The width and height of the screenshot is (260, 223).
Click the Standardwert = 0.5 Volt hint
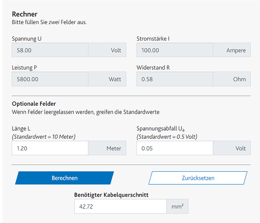[167, 137]
